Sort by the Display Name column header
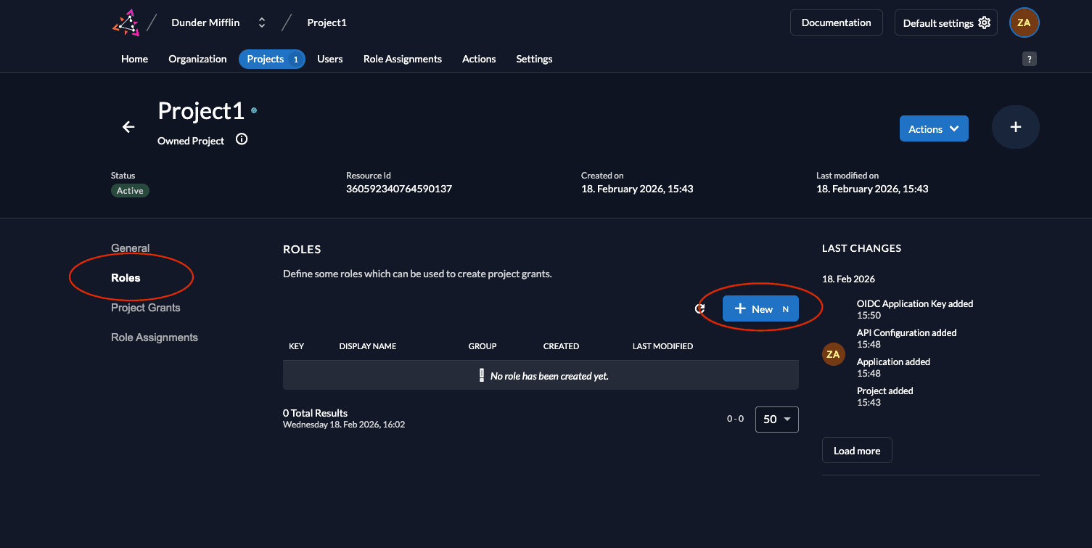This screenshot has height=548, width=1092. [367, 346]
